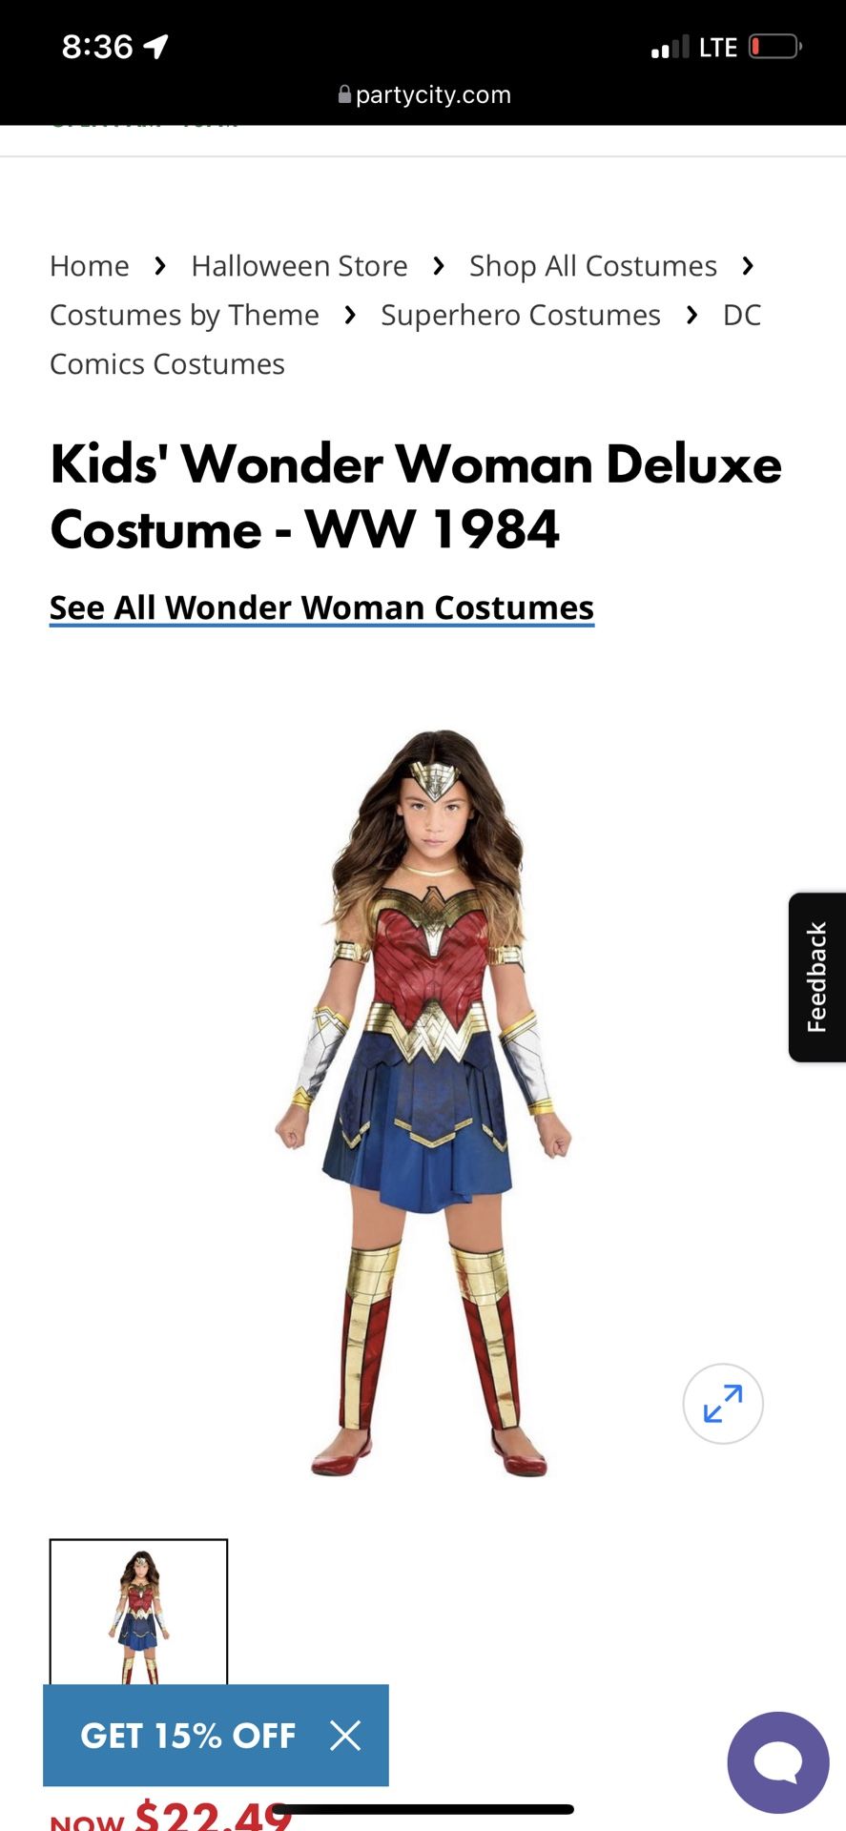Click See All Wonder Woman Costumes link
The height and width of the screenshot is (1831, 846).
321,607
